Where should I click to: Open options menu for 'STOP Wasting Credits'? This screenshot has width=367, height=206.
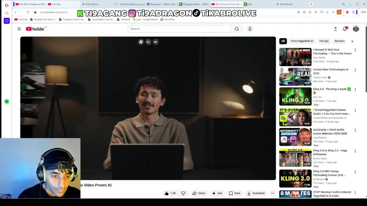tap(355, 193)
